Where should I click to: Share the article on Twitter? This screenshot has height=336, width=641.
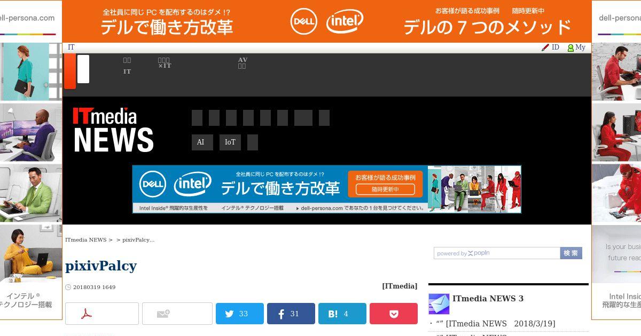pyautogui.click(x=240, y=314)
